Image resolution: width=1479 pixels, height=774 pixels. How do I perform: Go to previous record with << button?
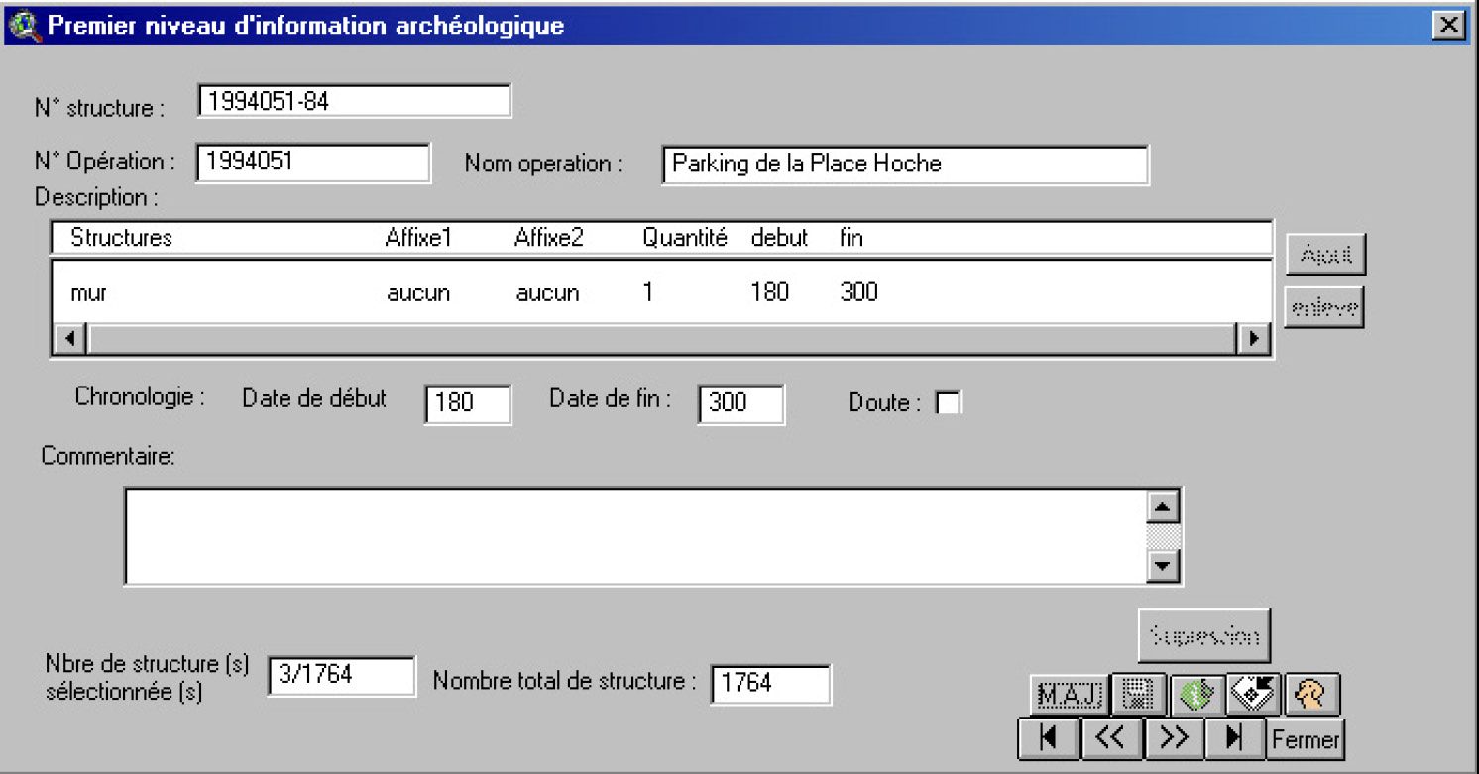(x=1110, y=738)
